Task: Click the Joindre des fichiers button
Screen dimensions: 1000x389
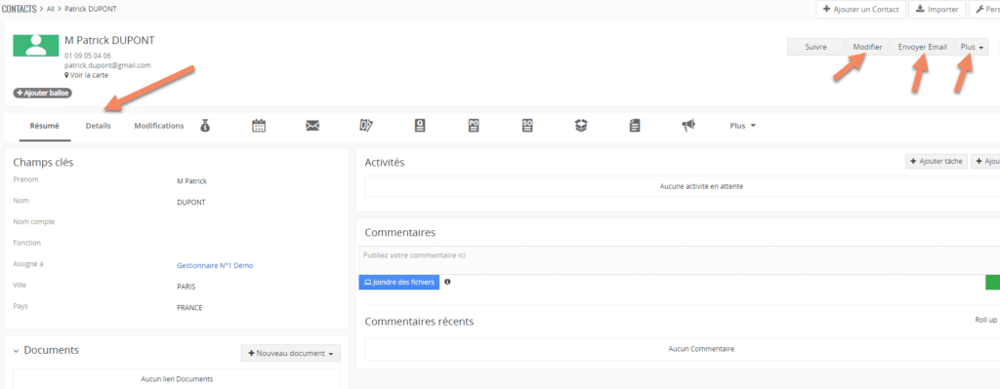Action: pos(399,282)
